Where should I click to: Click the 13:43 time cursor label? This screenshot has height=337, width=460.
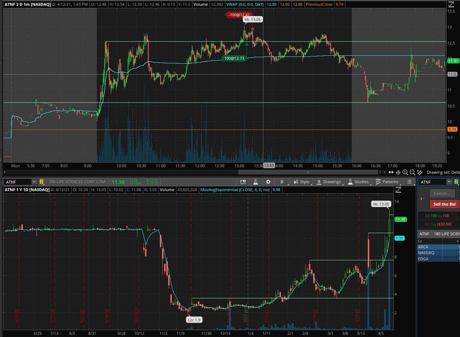pyautogui.click(x=269, y=165)
